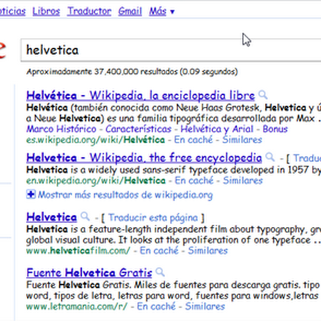
Task: Click Similares for the letramania.com result
Action: coord(205,307)
